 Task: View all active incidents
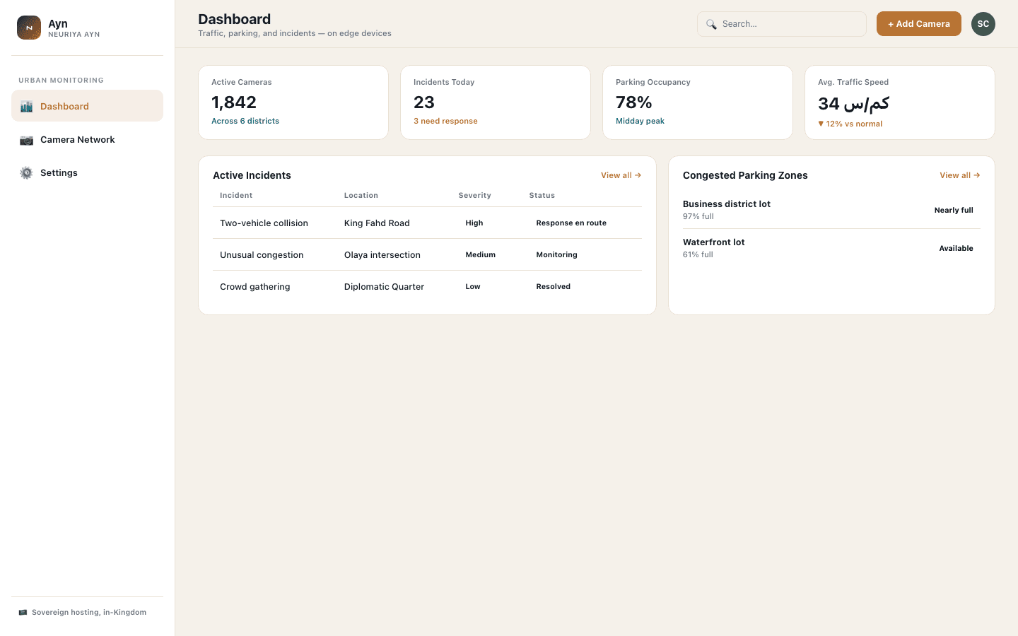tap(621, 175)
